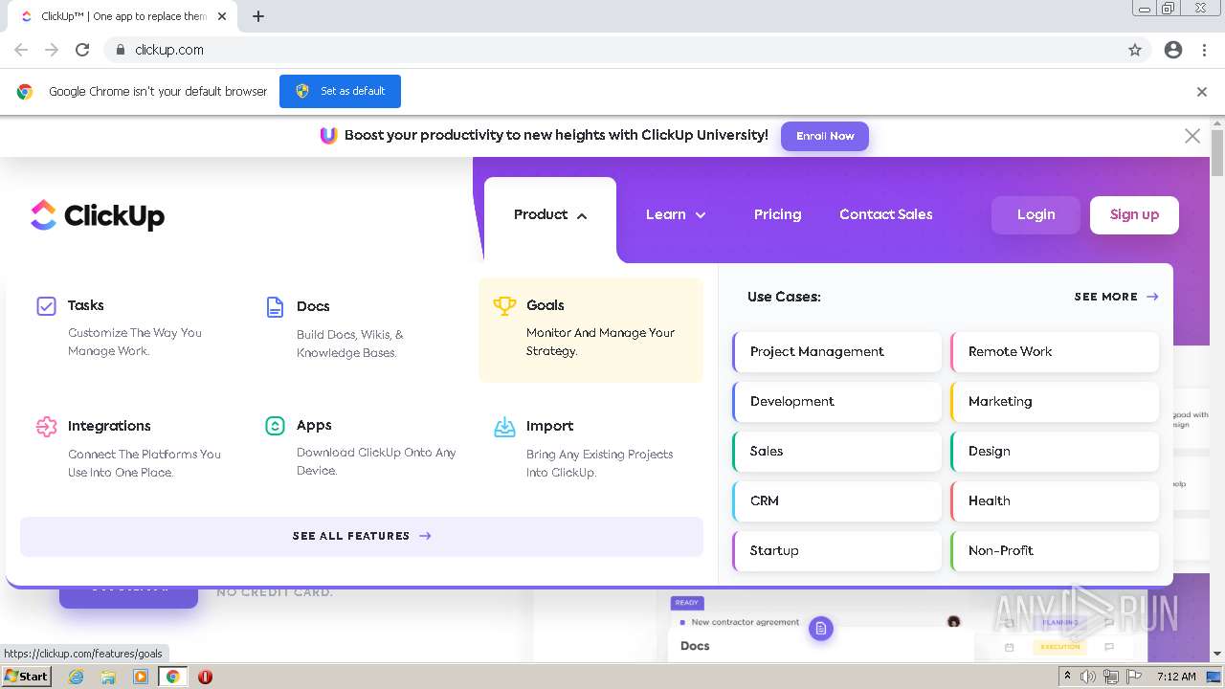This screenshot has height=689, width=1225.
Task: Click red Opera-like taskbar icon
Action: pos(205,677)
